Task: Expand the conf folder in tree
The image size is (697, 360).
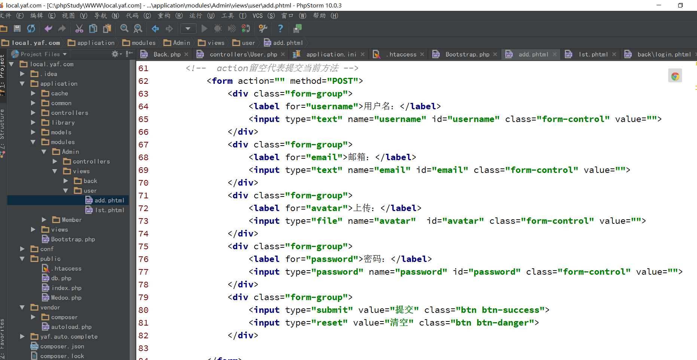Action: pyautogui.click(x=22, y=249)
